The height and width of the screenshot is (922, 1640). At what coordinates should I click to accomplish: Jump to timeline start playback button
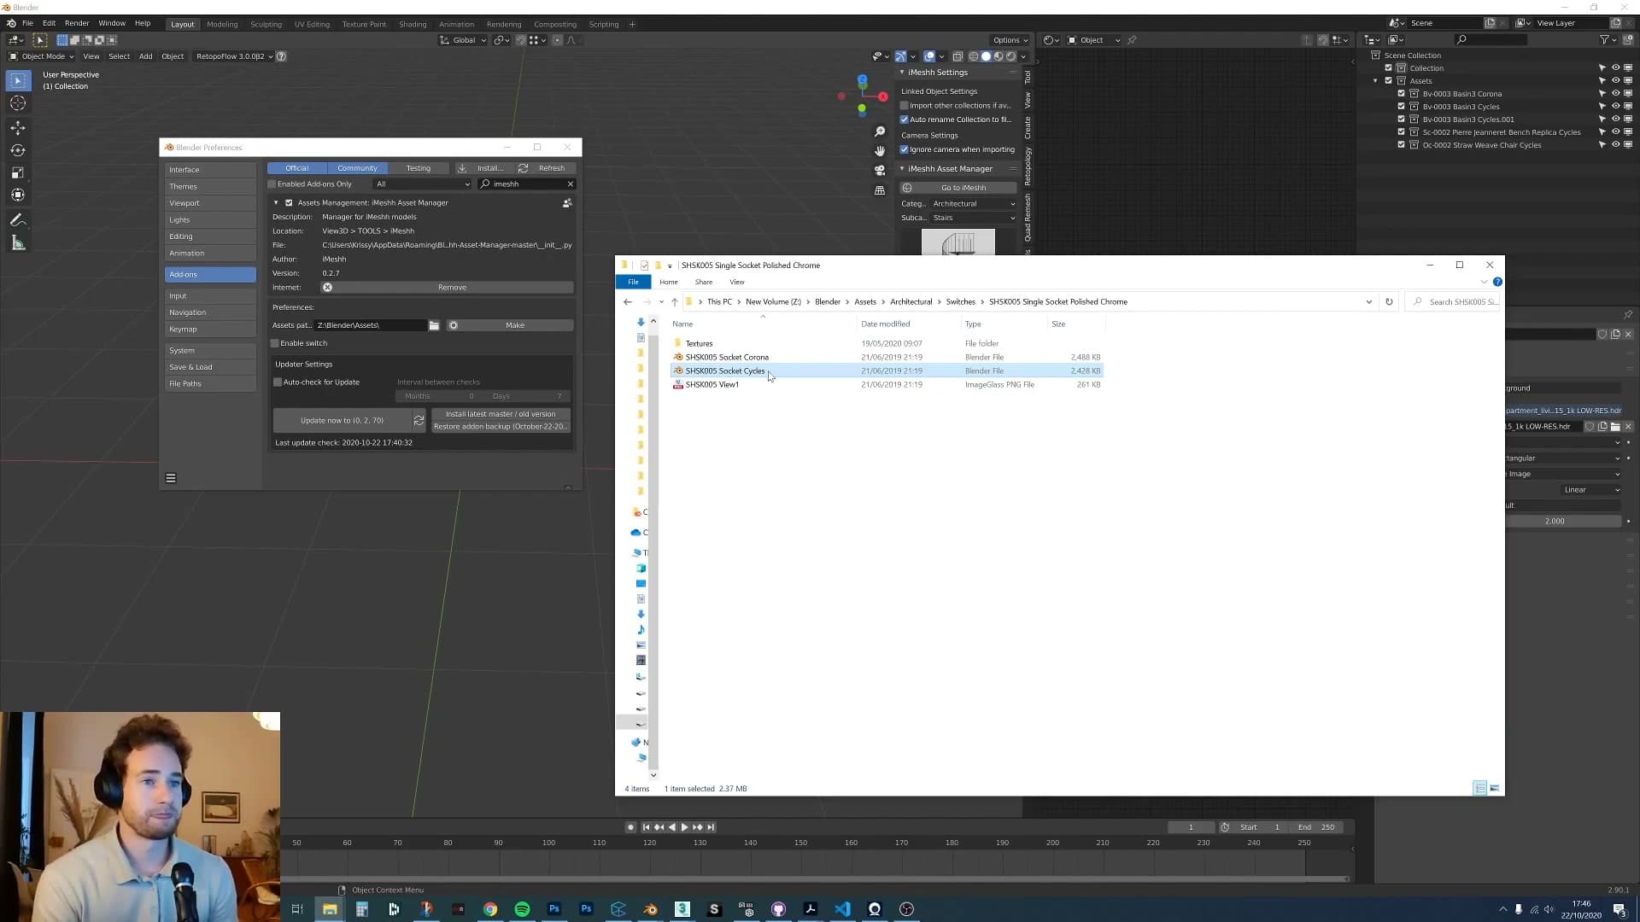coord(646,827)
